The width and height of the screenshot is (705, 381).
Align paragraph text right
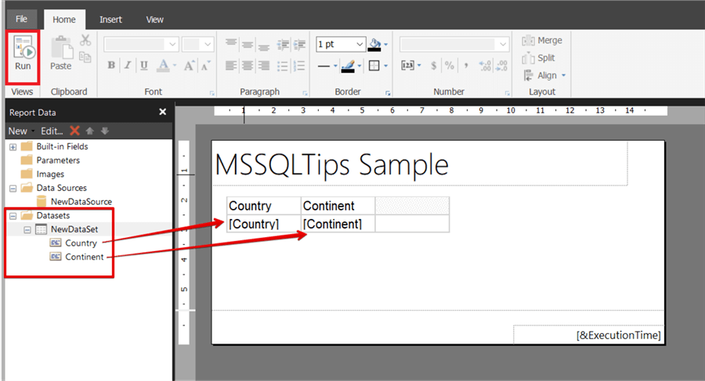(263, 66)
